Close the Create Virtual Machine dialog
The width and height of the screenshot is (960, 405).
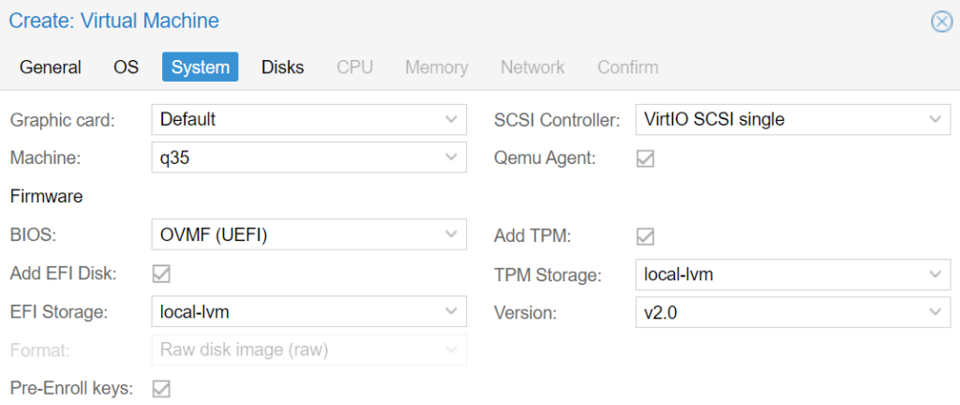pos(941,22)
